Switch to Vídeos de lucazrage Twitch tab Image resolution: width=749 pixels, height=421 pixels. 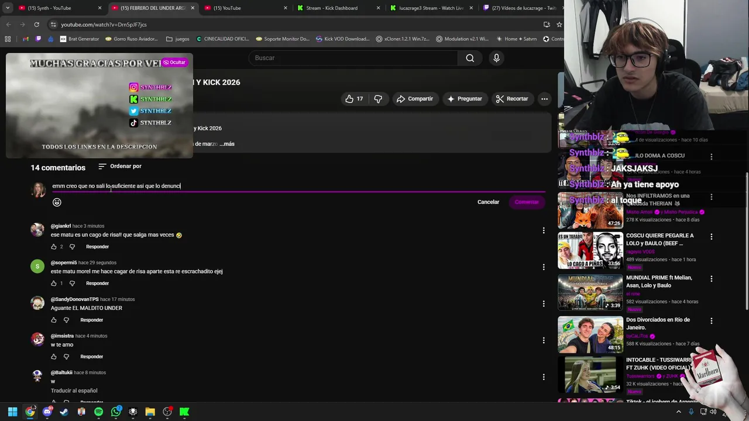pyautogui.click(x=520, y=8)
